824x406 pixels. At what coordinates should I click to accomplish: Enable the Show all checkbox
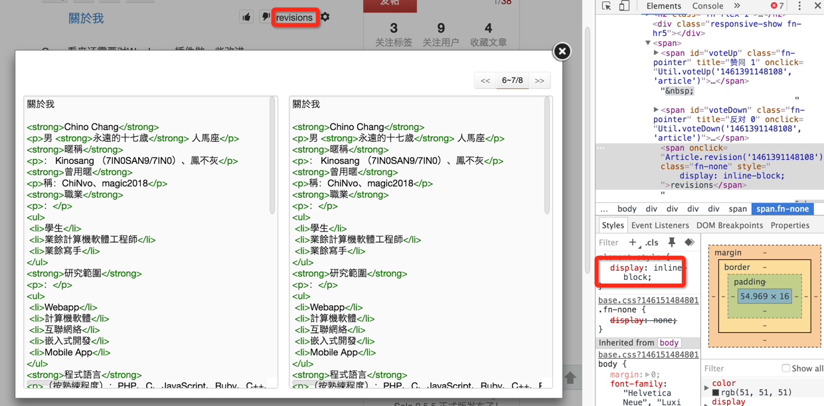click(785, 368)
